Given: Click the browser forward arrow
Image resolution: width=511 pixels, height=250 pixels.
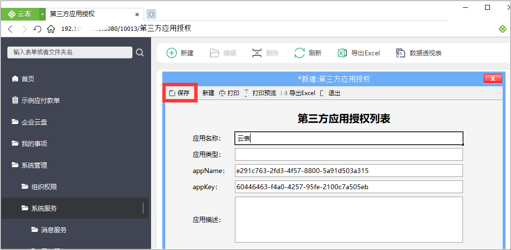Looking at the screenshot, I should coord(25,29).
